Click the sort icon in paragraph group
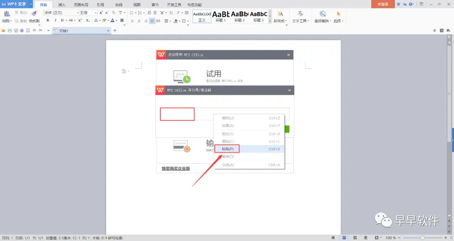Screen dimensions: 454x241 [x=171, y=13]
